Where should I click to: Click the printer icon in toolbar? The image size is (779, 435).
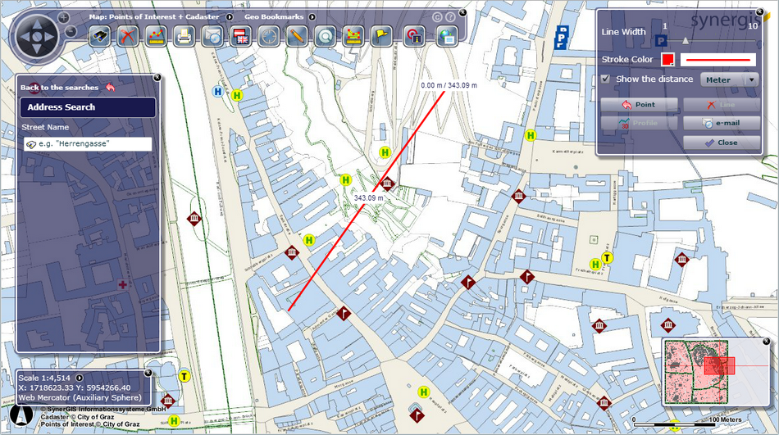(x=184, y=35)
